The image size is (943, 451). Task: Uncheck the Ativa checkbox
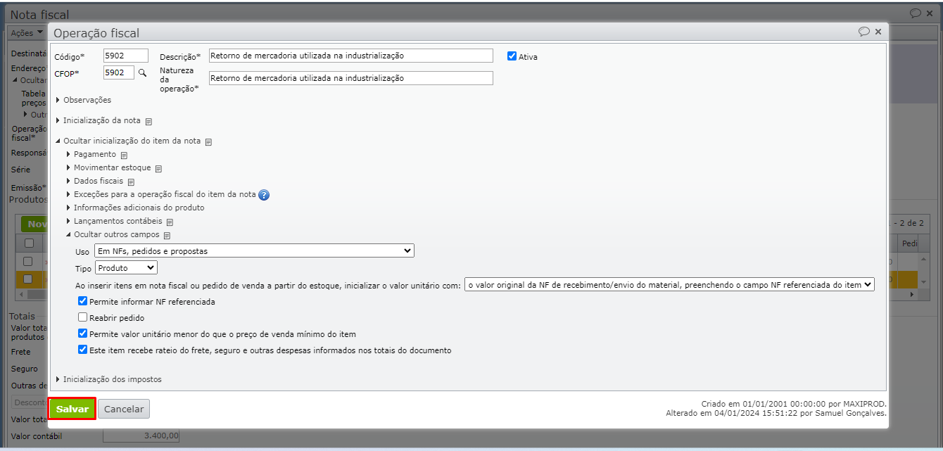pyautogui.click(x=512, y=56)
